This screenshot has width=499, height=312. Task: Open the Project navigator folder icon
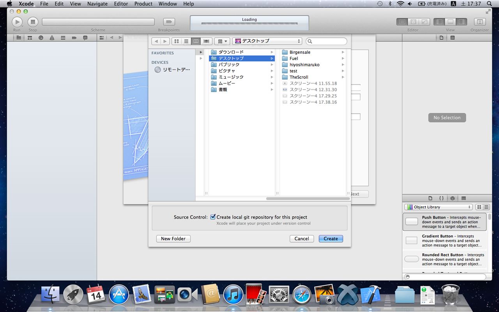pyautogui.click(x=18, y=38)
